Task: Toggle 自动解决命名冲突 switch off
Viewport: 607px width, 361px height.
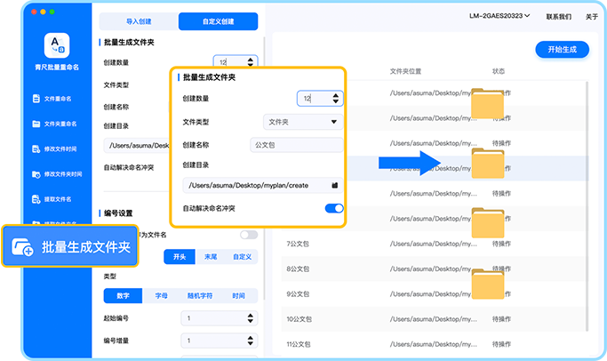Action: 334,208
